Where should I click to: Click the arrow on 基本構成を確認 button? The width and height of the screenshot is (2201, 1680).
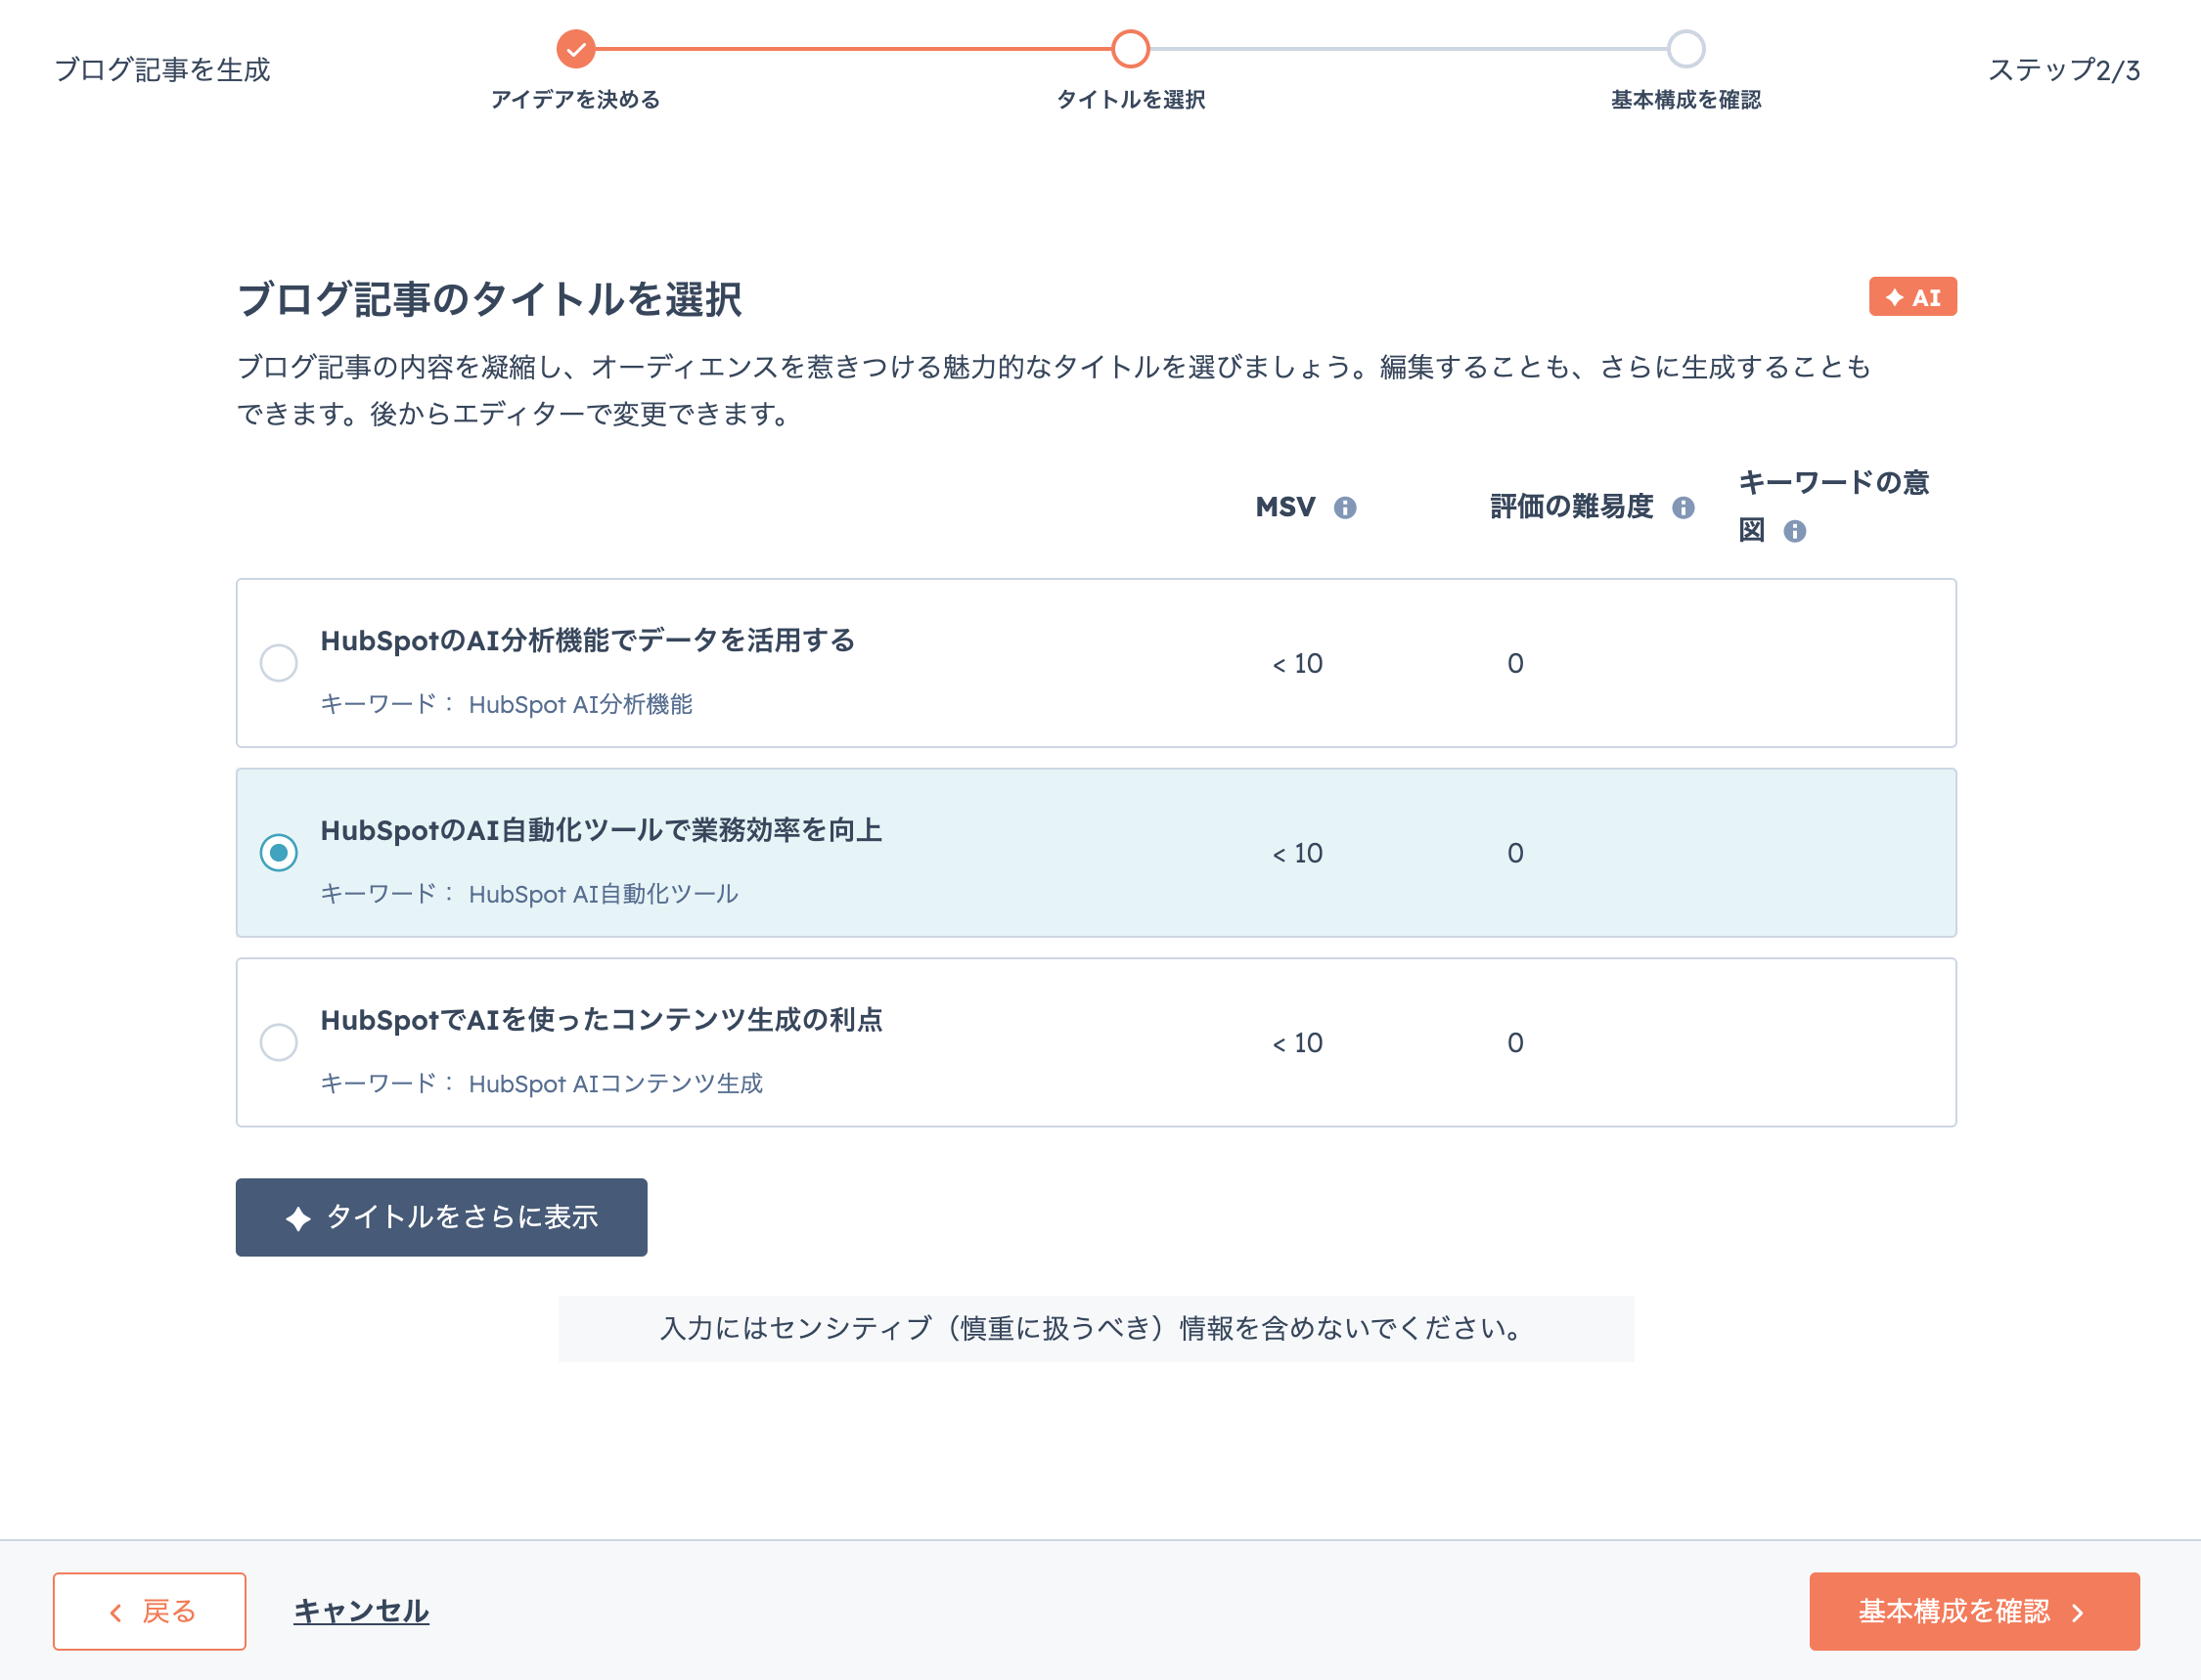click(2078, 1612)
